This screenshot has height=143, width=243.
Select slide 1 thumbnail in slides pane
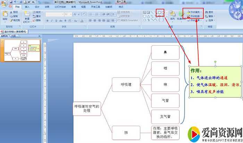tap(22, 51)
